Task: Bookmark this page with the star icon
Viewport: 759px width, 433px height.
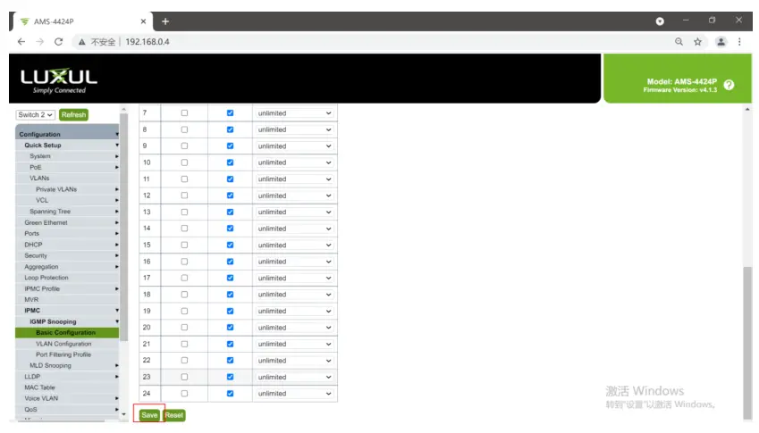Action: (x=697, y=42)
